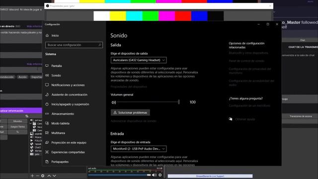Click the search magnifier icon in Configuración
The image size is (318, 179).
(x=100, y=45)
